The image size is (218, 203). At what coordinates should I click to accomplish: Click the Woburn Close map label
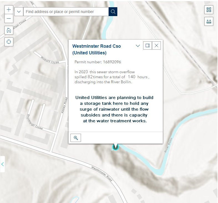click(50, 60)
